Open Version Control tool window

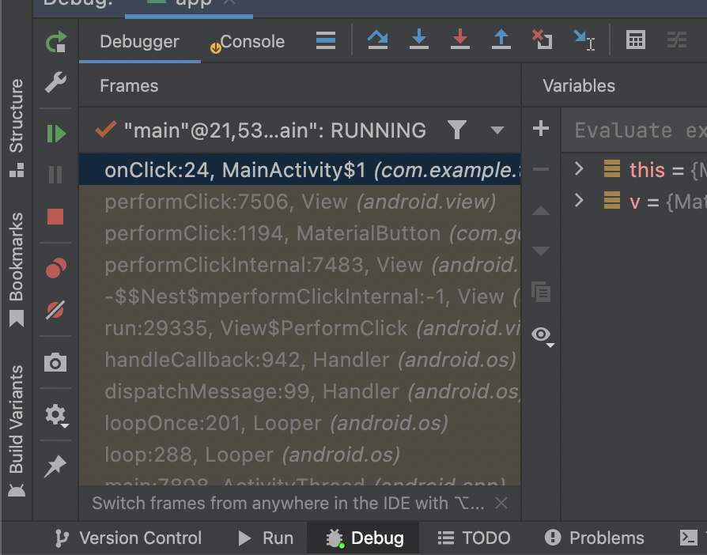(127, 538)
